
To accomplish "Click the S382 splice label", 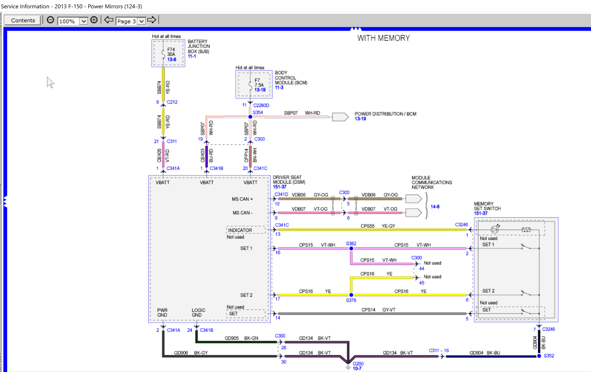I will click(x=351, y=243).
